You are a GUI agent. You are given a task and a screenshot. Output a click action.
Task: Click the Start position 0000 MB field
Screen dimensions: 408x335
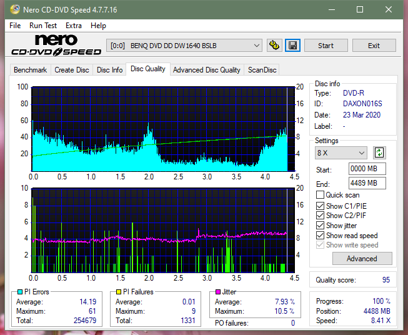click(367, 169)
